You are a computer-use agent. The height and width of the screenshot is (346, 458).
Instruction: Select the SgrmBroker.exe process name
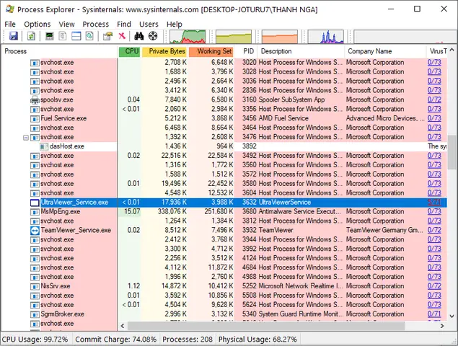[63, 314]
